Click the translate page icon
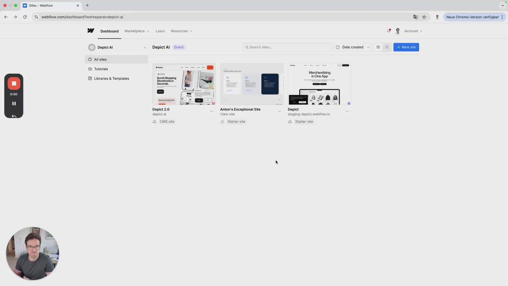 pos(416,17)
